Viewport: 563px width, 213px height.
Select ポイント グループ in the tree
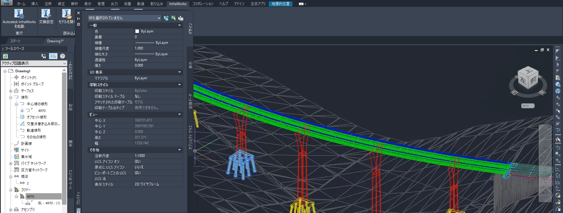click(32, 84)
